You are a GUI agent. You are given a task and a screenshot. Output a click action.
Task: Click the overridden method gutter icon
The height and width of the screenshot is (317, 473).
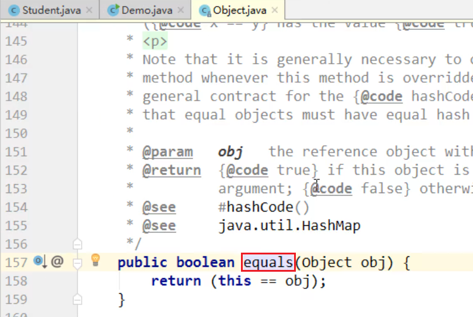(x=40, y=262)
